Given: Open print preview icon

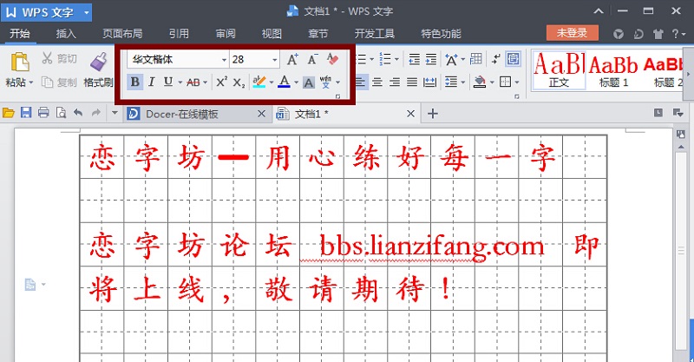Looking at the screenshot, I should tap(61, 114).
